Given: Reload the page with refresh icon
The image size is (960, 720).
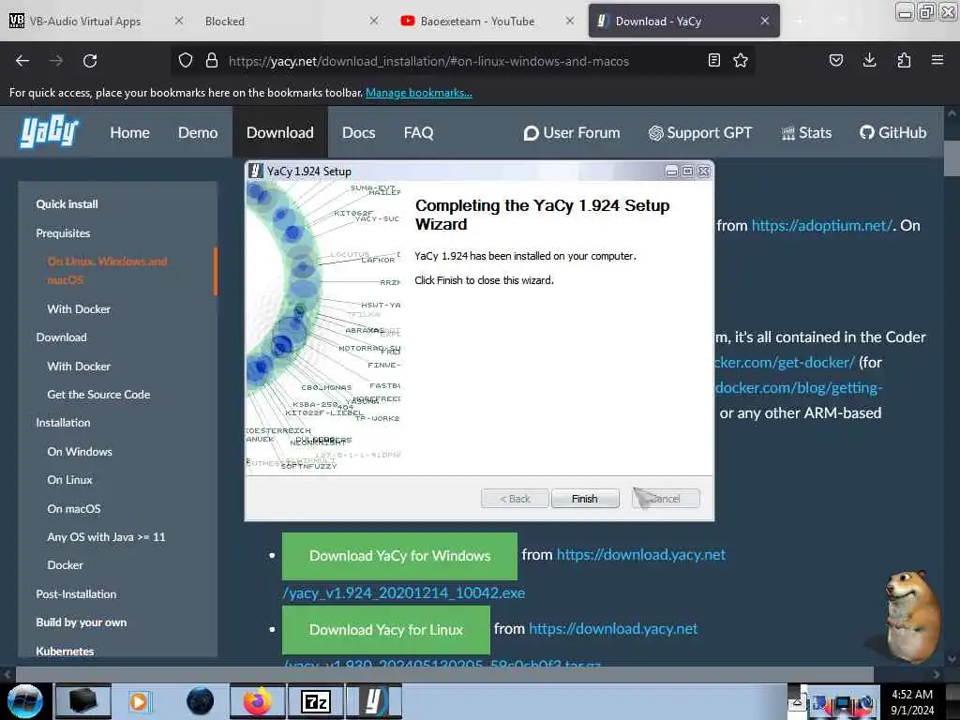Looking at the screenshot, I should tap(90, 61).
